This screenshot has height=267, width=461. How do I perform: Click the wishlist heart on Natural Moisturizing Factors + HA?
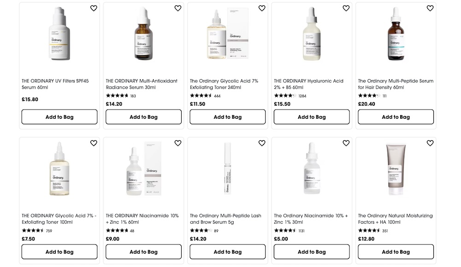pyautogui.click(x=430, y=143)
